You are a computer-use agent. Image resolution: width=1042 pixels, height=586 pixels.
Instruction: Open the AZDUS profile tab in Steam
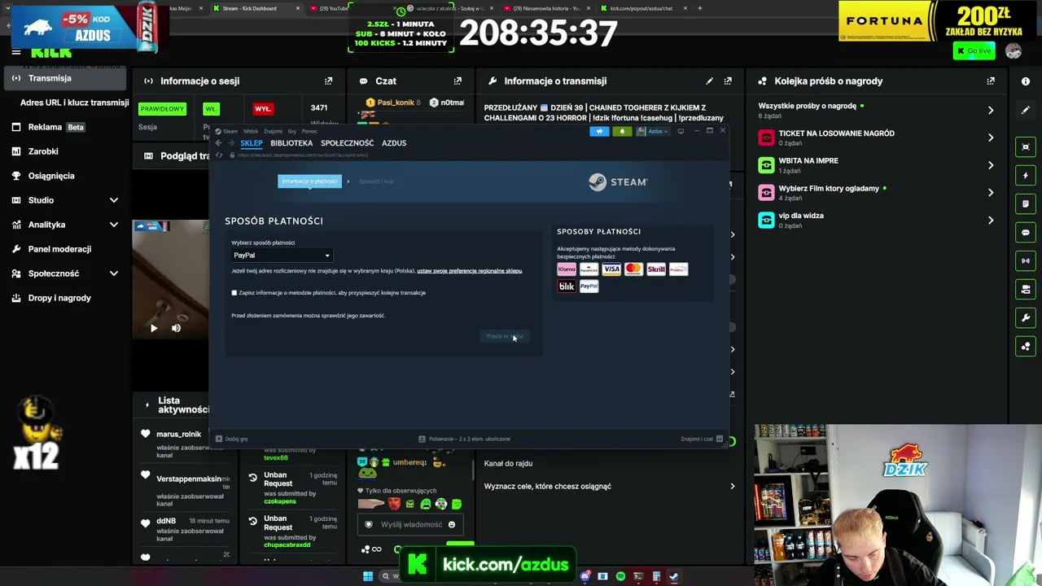tap(394, 143)
